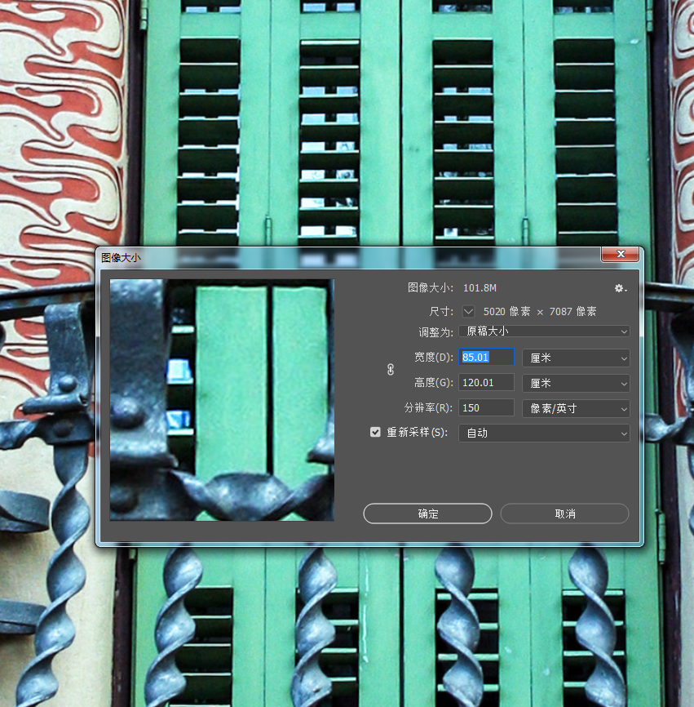
Task: Open the 尺寸 unit dropdown arrow
Action: 468,311
